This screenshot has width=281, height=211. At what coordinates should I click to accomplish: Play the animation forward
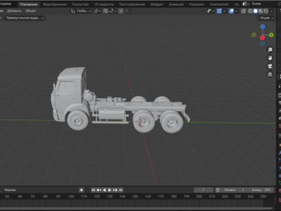(x=109, y=190)
